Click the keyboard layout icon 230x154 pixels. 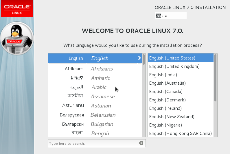tap(159, 16)
